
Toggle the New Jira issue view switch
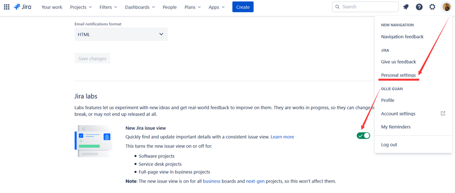point(363,136)
